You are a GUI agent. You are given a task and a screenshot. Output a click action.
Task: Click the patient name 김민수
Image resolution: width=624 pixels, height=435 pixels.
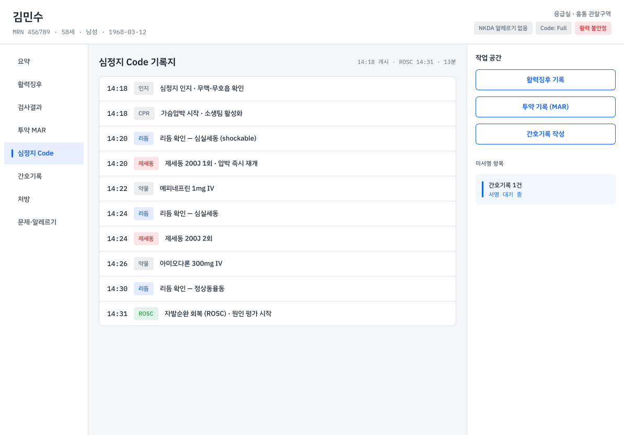coord(28,17)
